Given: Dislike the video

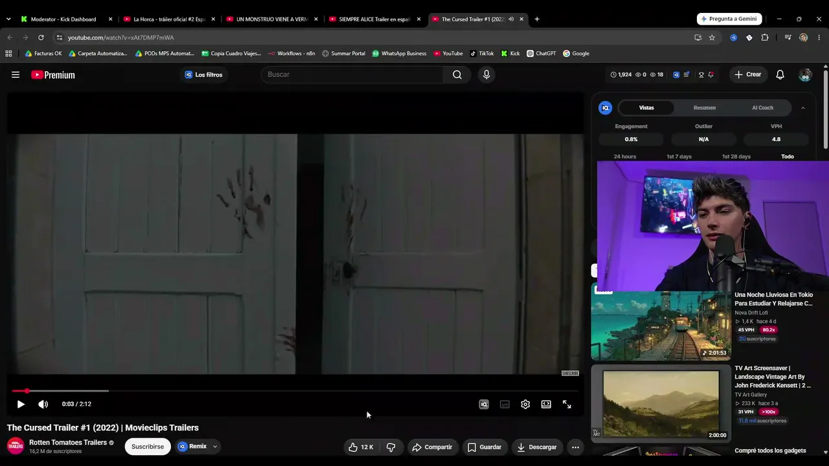Looking at the screenshot, I should pos(391,447).
